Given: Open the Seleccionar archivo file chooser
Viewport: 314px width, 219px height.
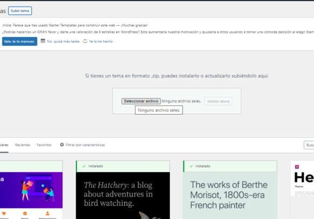Looking at the screenshot, I should (141, 101).
